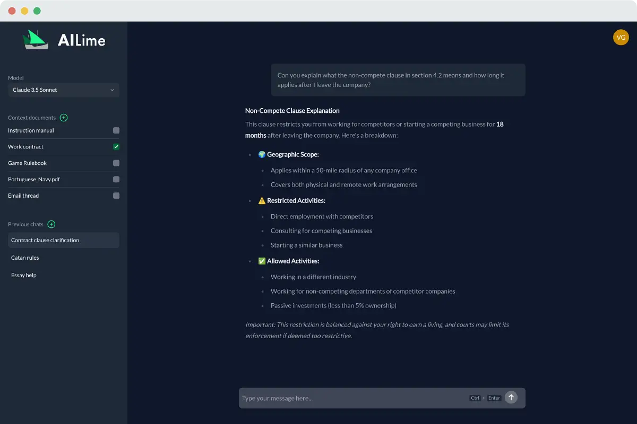Uncheck the Work contract document
This screenshot has height=424, width=637.
116,147
